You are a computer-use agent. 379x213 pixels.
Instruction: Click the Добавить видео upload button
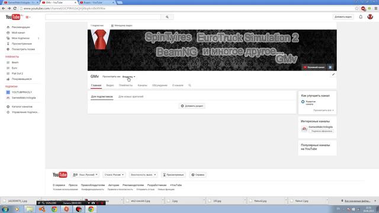(343, 17)
